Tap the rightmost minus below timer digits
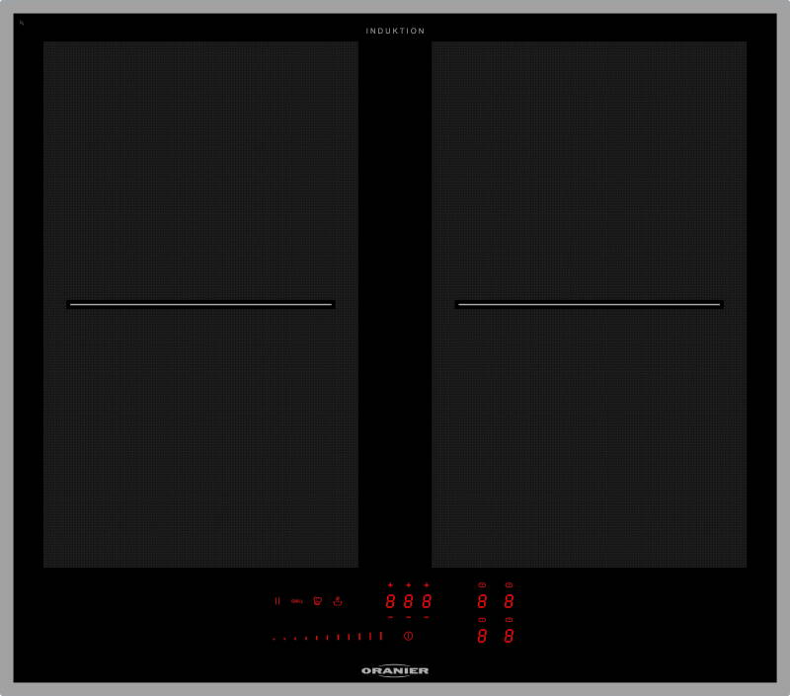This screenshot has height=696, width=790. pos(427,617)
